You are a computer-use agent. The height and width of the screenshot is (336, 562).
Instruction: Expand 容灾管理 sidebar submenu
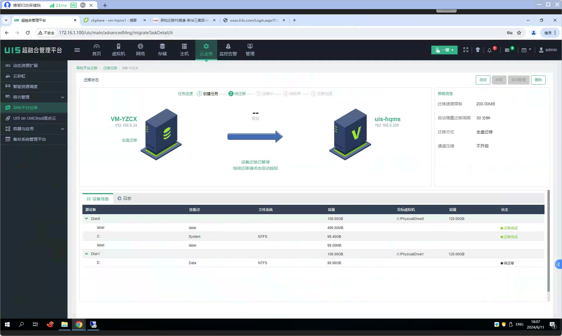(62, 97)
